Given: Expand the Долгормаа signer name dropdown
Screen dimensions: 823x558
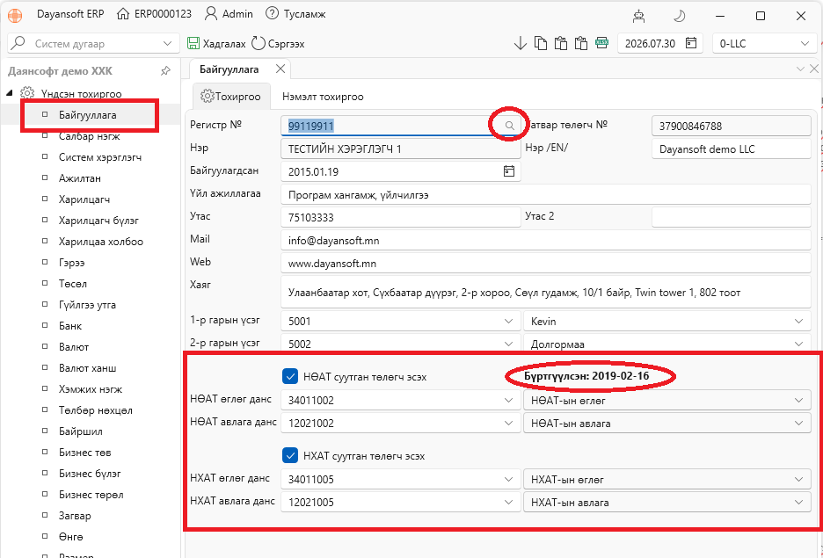Looking at the screenshot, I should [799, 344].
